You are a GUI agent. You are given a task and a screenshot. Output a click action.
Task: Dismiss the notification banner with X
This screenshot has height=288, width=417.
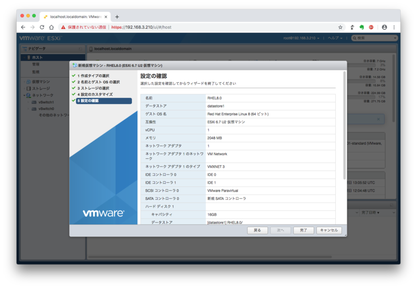coord(378,119)
